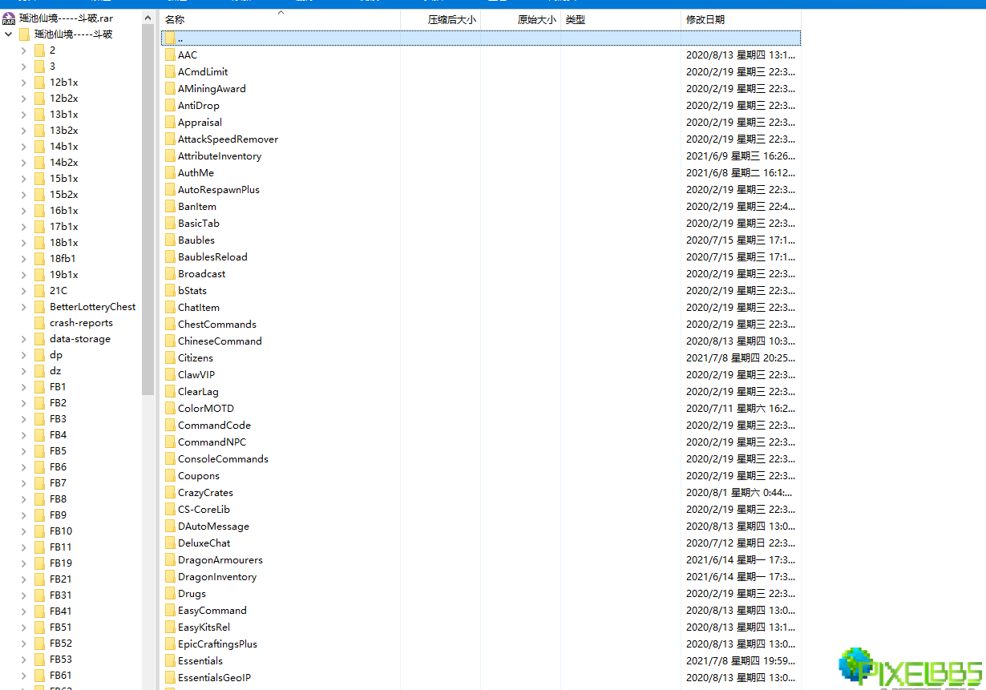Select the AuthMe folder icon
Image resolution: width=986 pixels, height=690 pixels.
[169, 172]
